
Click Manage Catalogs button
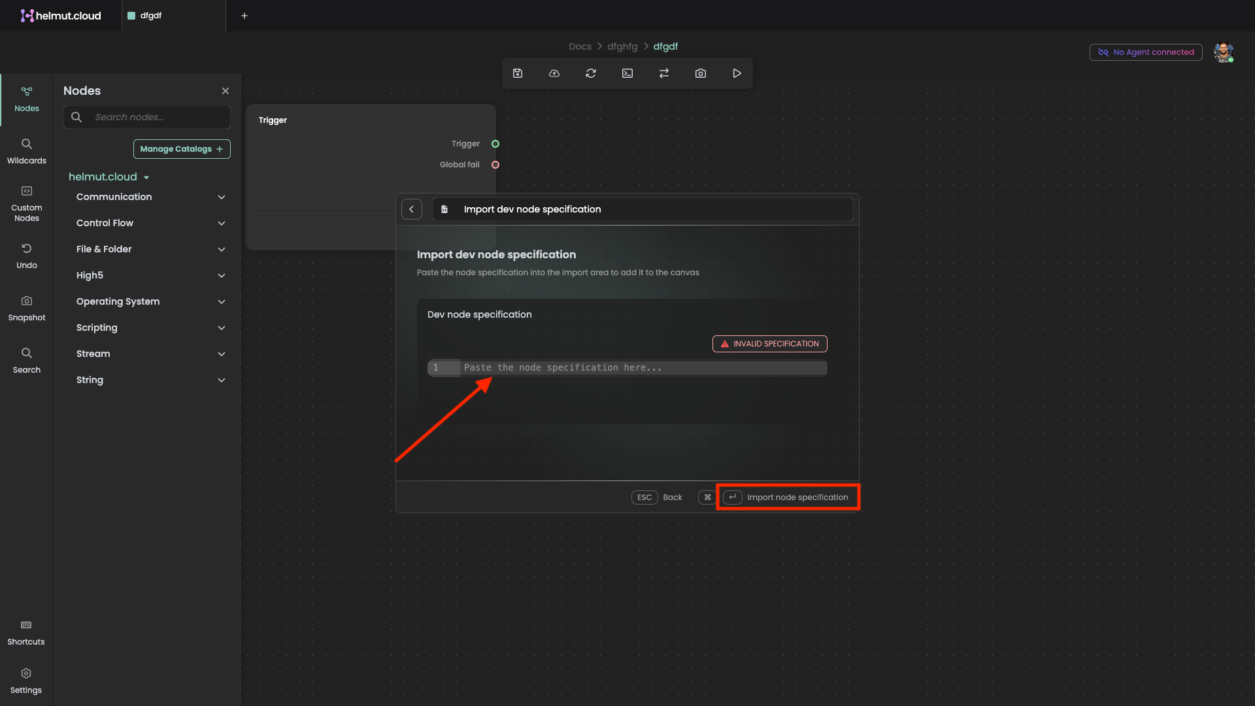point(182,149)
